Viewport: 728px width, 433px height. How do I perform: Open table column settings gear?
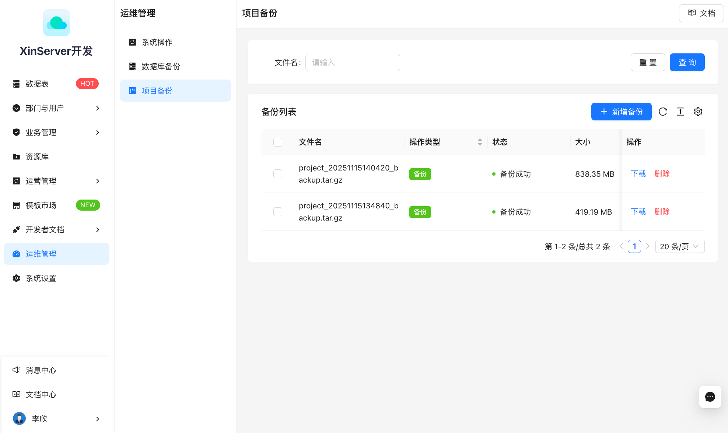698,112
